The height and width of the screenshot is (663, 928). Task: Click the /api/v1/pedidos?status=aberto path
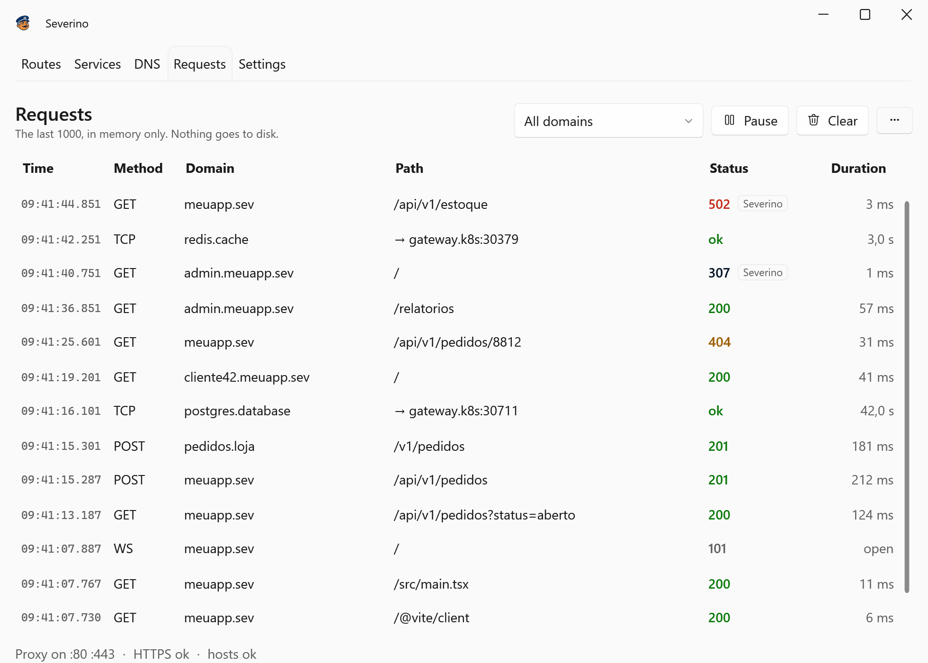pyautogui.click(x=484, y=515)
